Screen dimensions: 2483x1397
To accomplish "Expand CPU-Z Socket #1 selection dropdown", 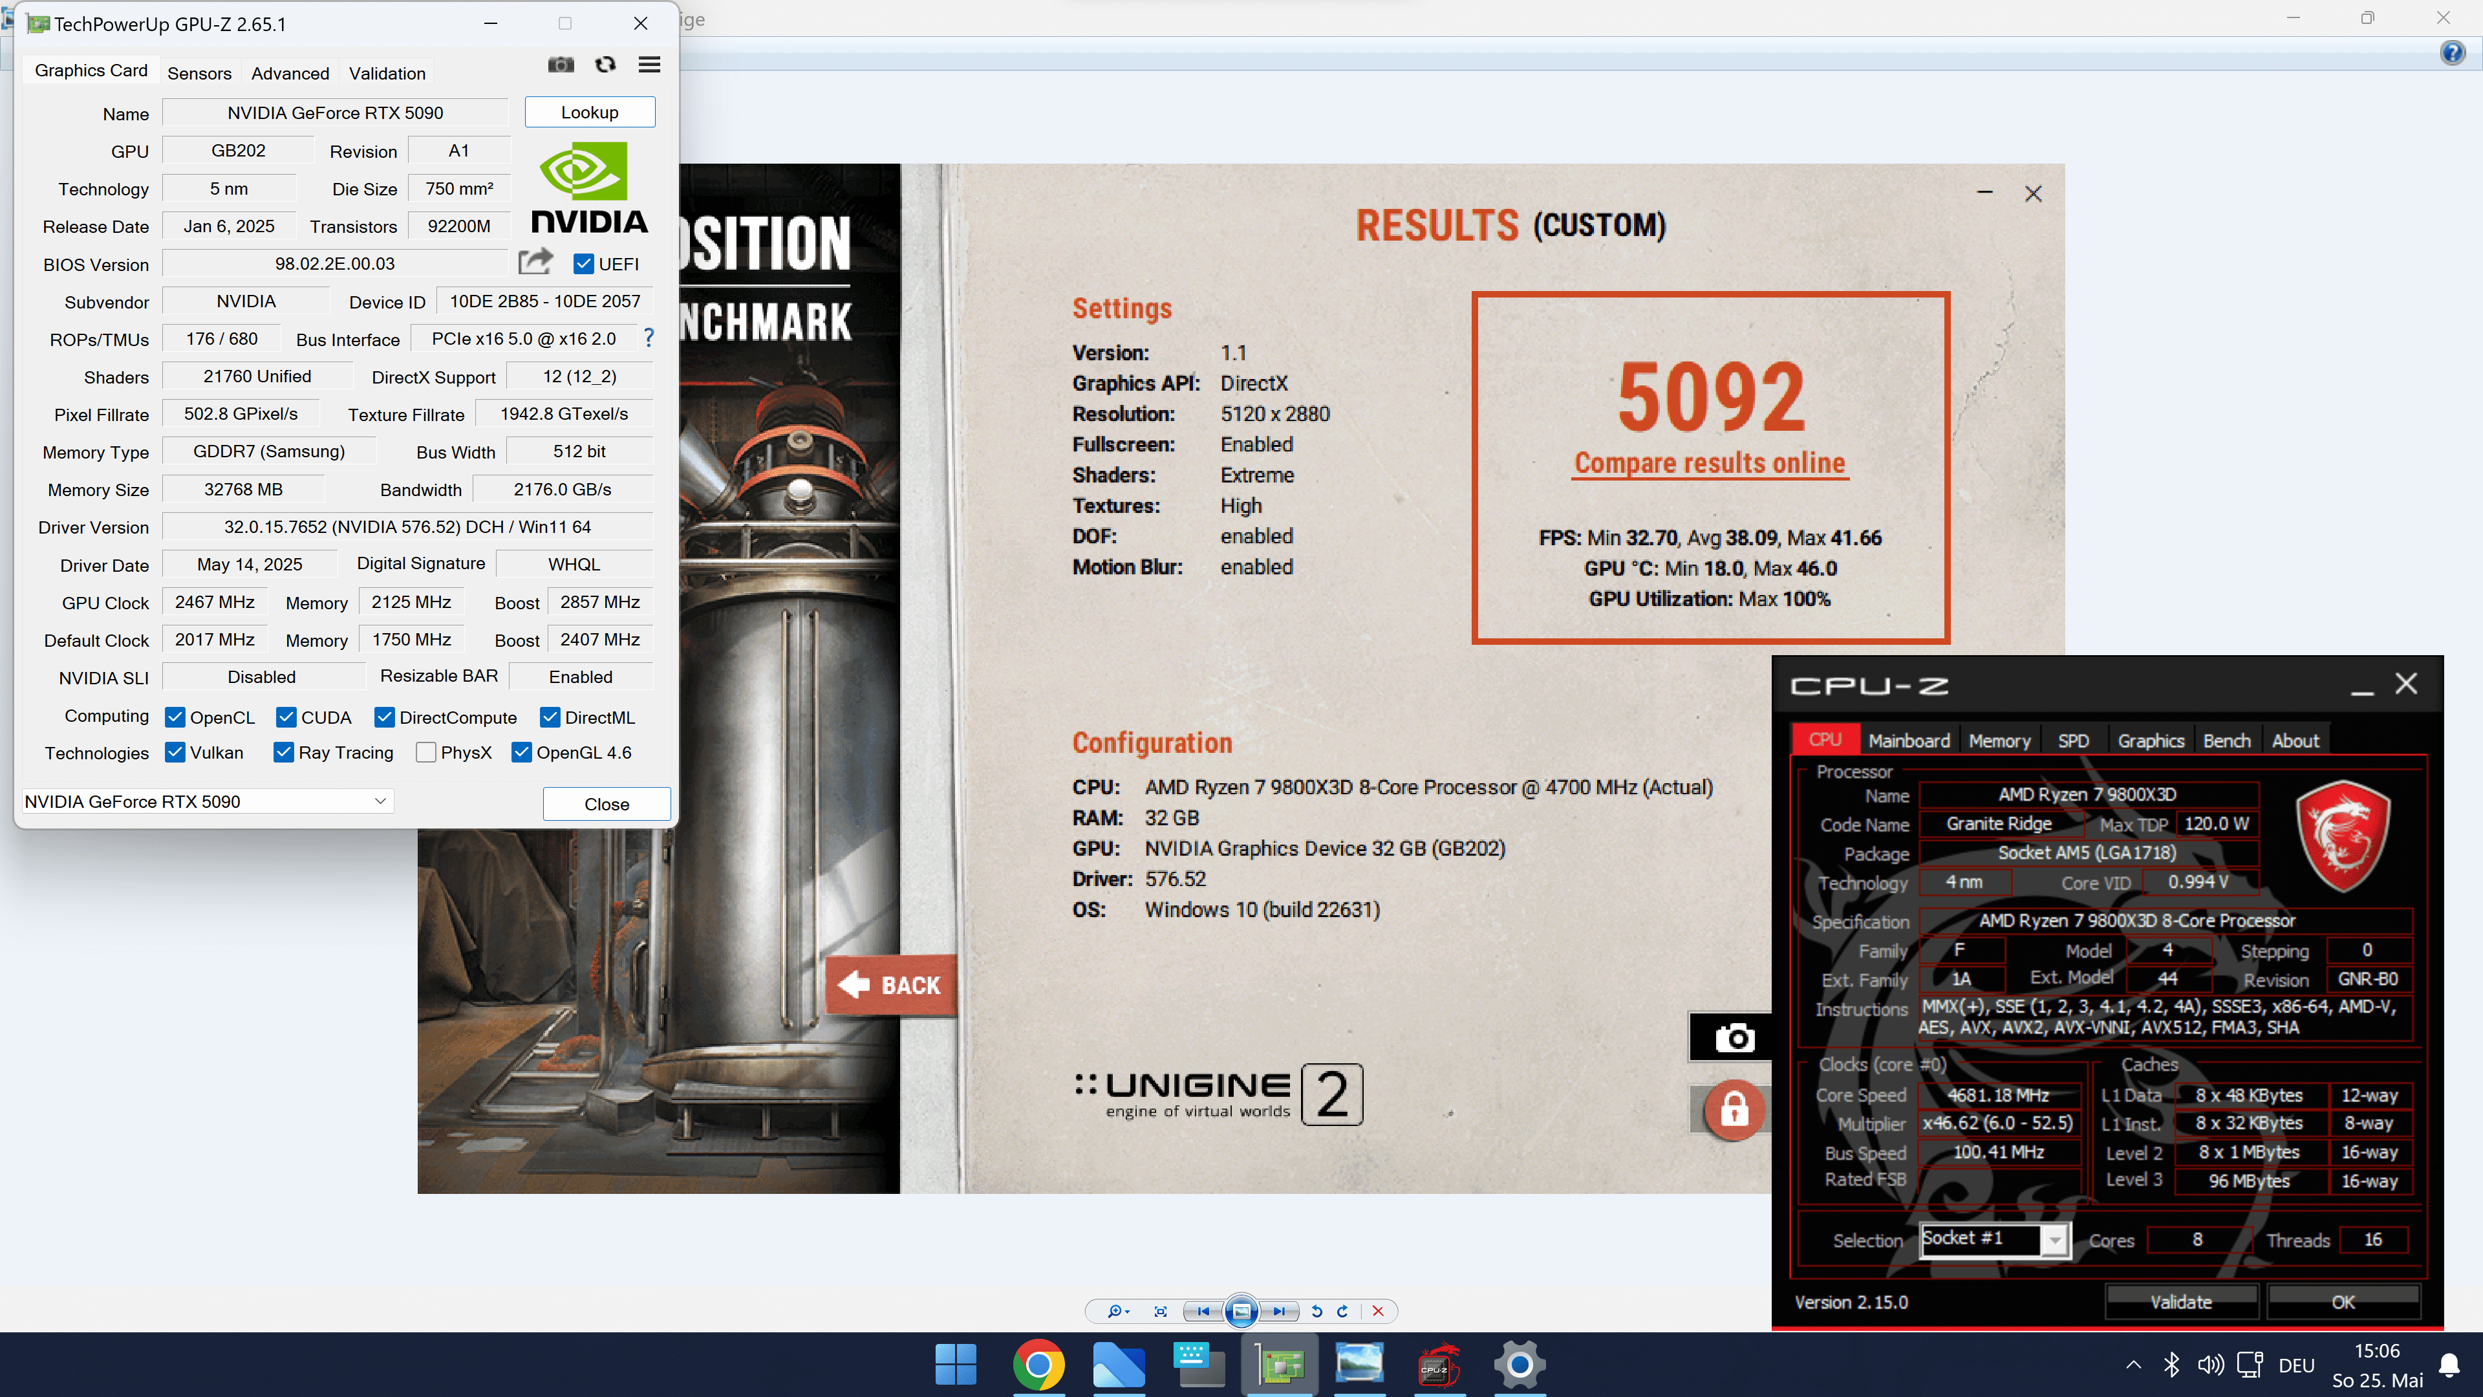I will click(x=2055, y=1240).
